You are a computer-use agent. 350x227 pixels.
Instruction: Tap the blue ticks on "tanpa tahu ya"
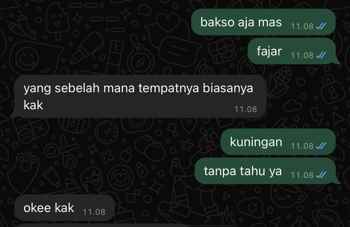pos(321,175)
